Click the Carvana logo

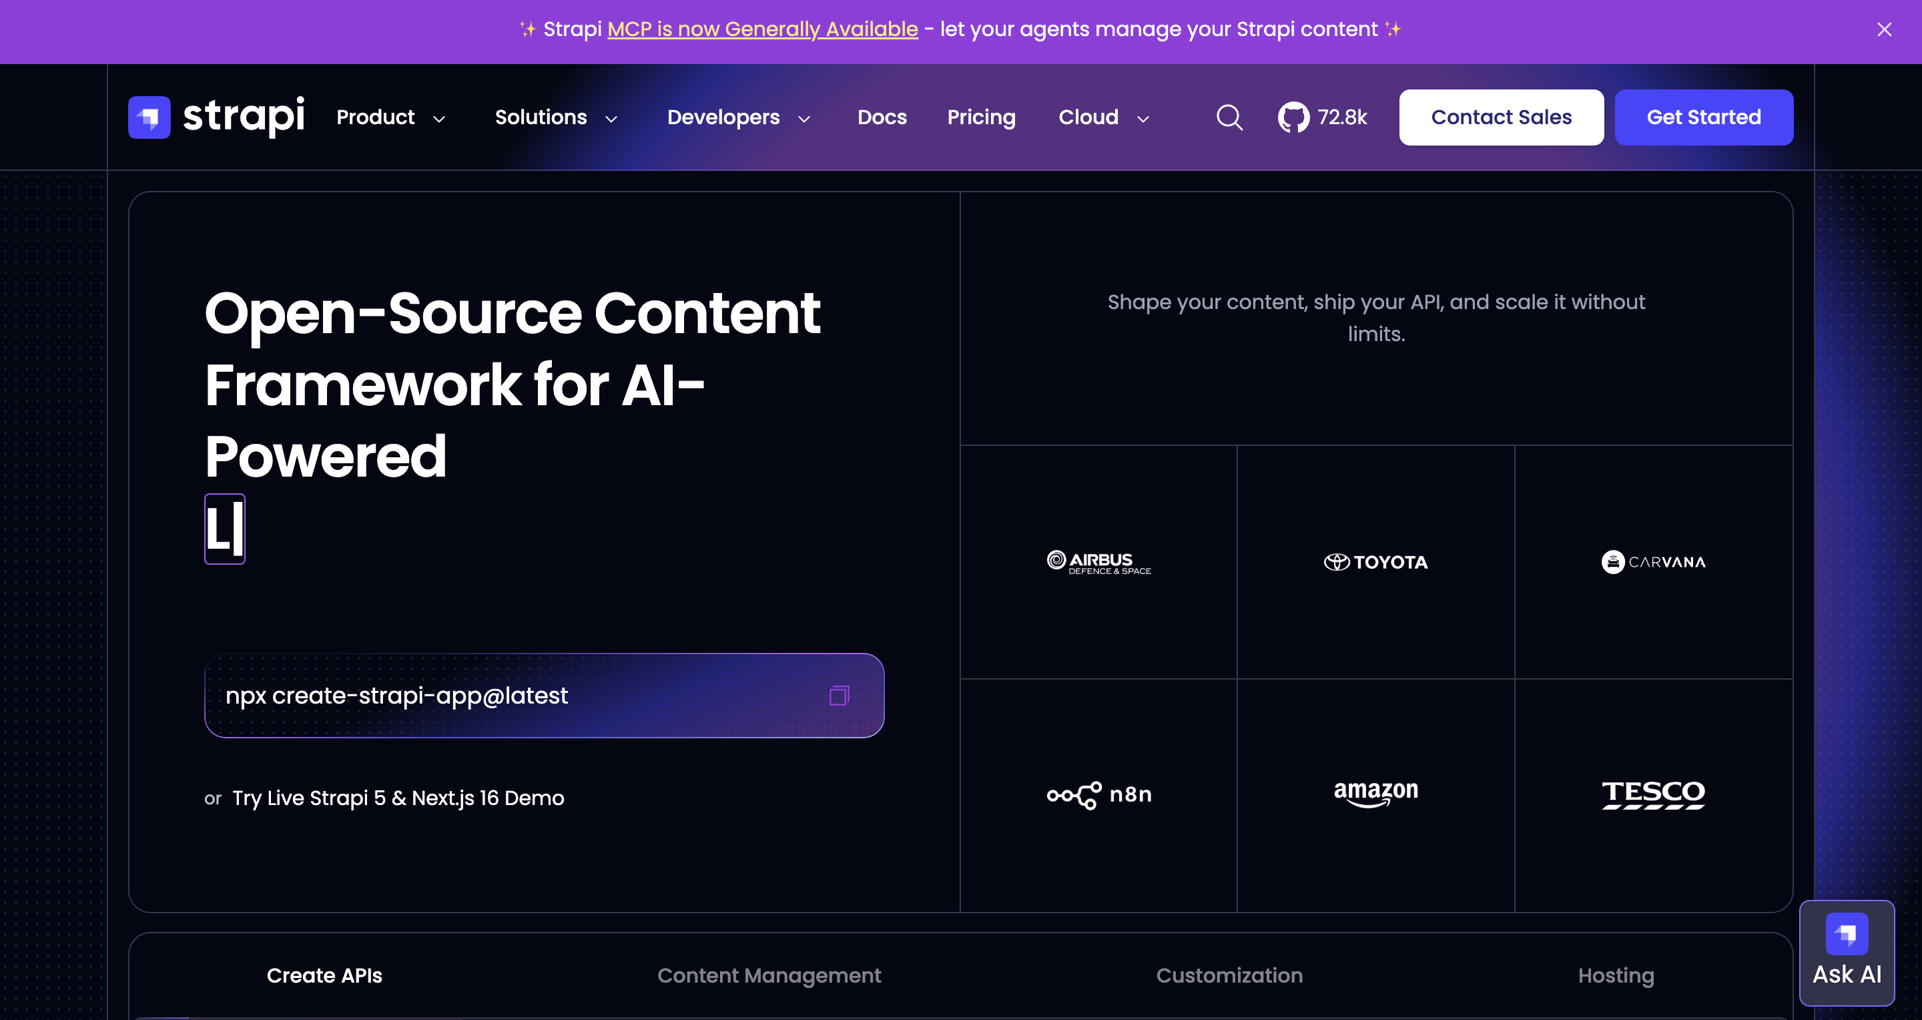(1654, 562)
